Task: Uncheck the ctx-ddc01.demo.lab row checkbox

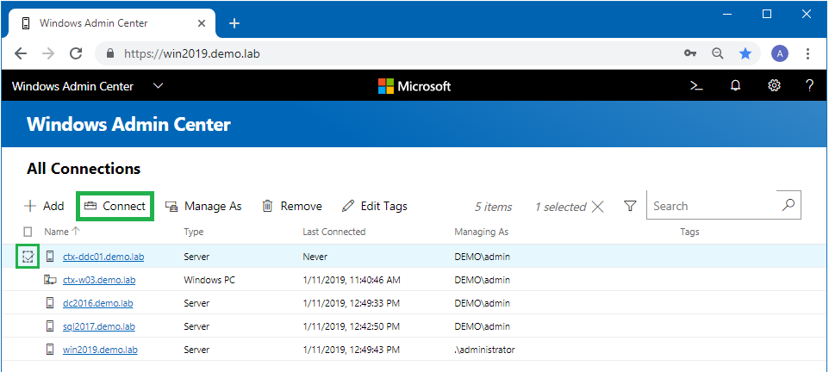Action: (28, 256)
